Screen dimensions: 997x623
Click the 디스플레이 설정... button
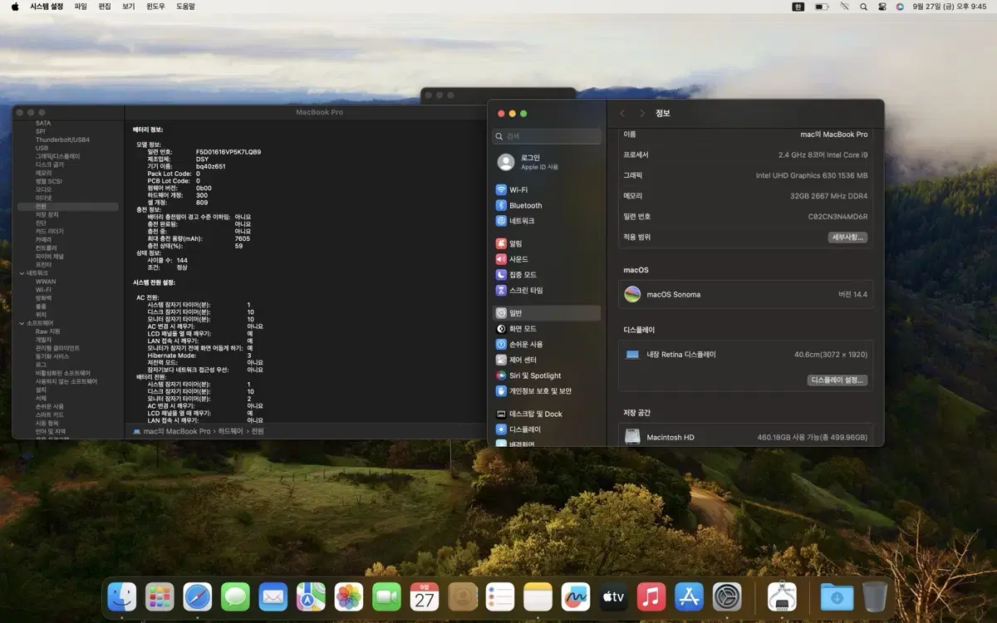(x=837, y=380)
